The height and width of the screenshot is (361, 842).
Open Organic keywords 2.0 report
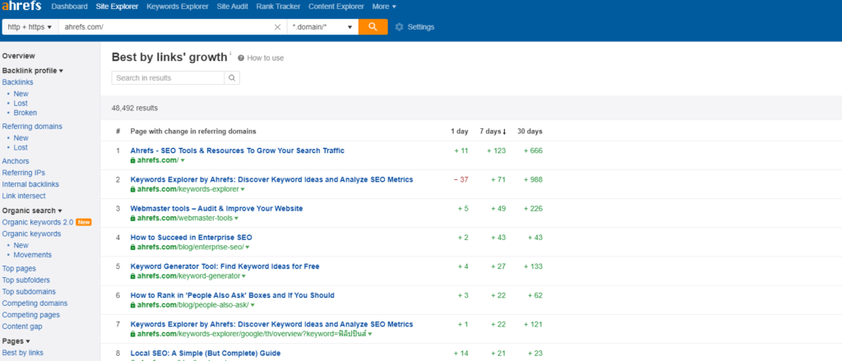[38, 222]
